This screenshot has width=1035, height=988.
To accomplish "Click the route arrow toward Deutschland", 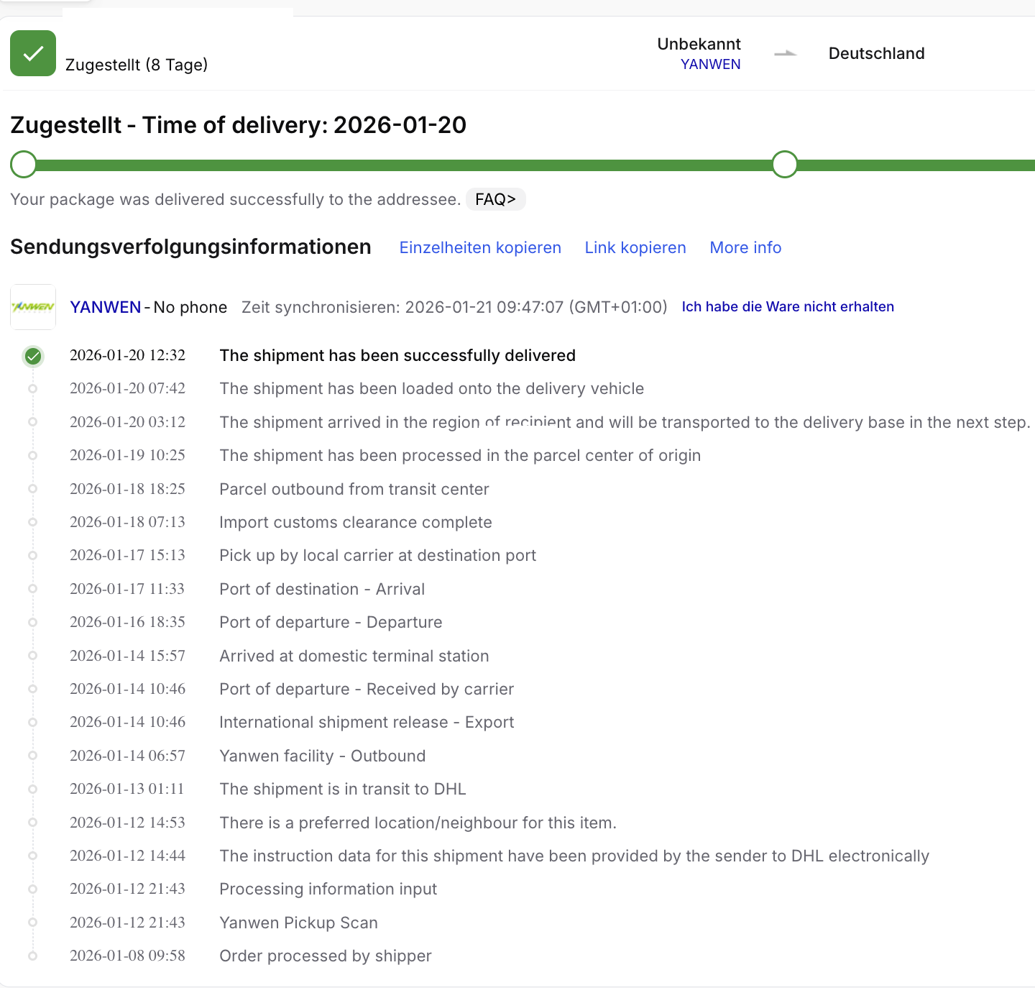I will (x=785, y=53).
